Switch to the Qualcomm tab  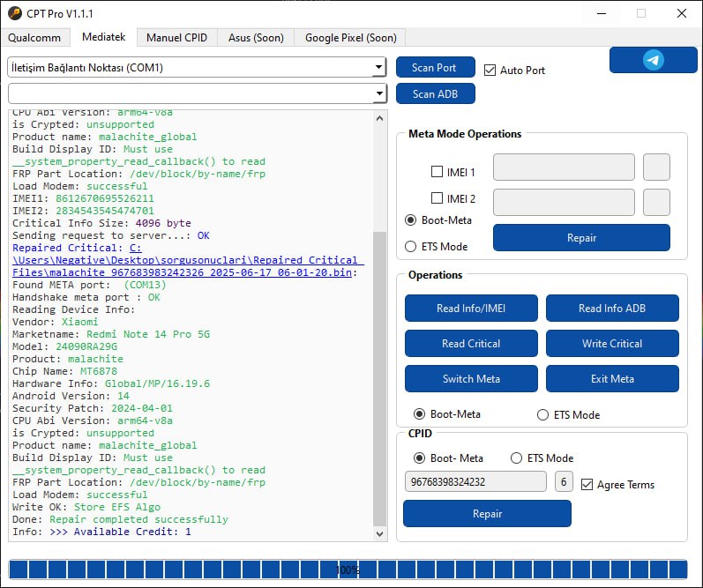click(x=34, y=37)
